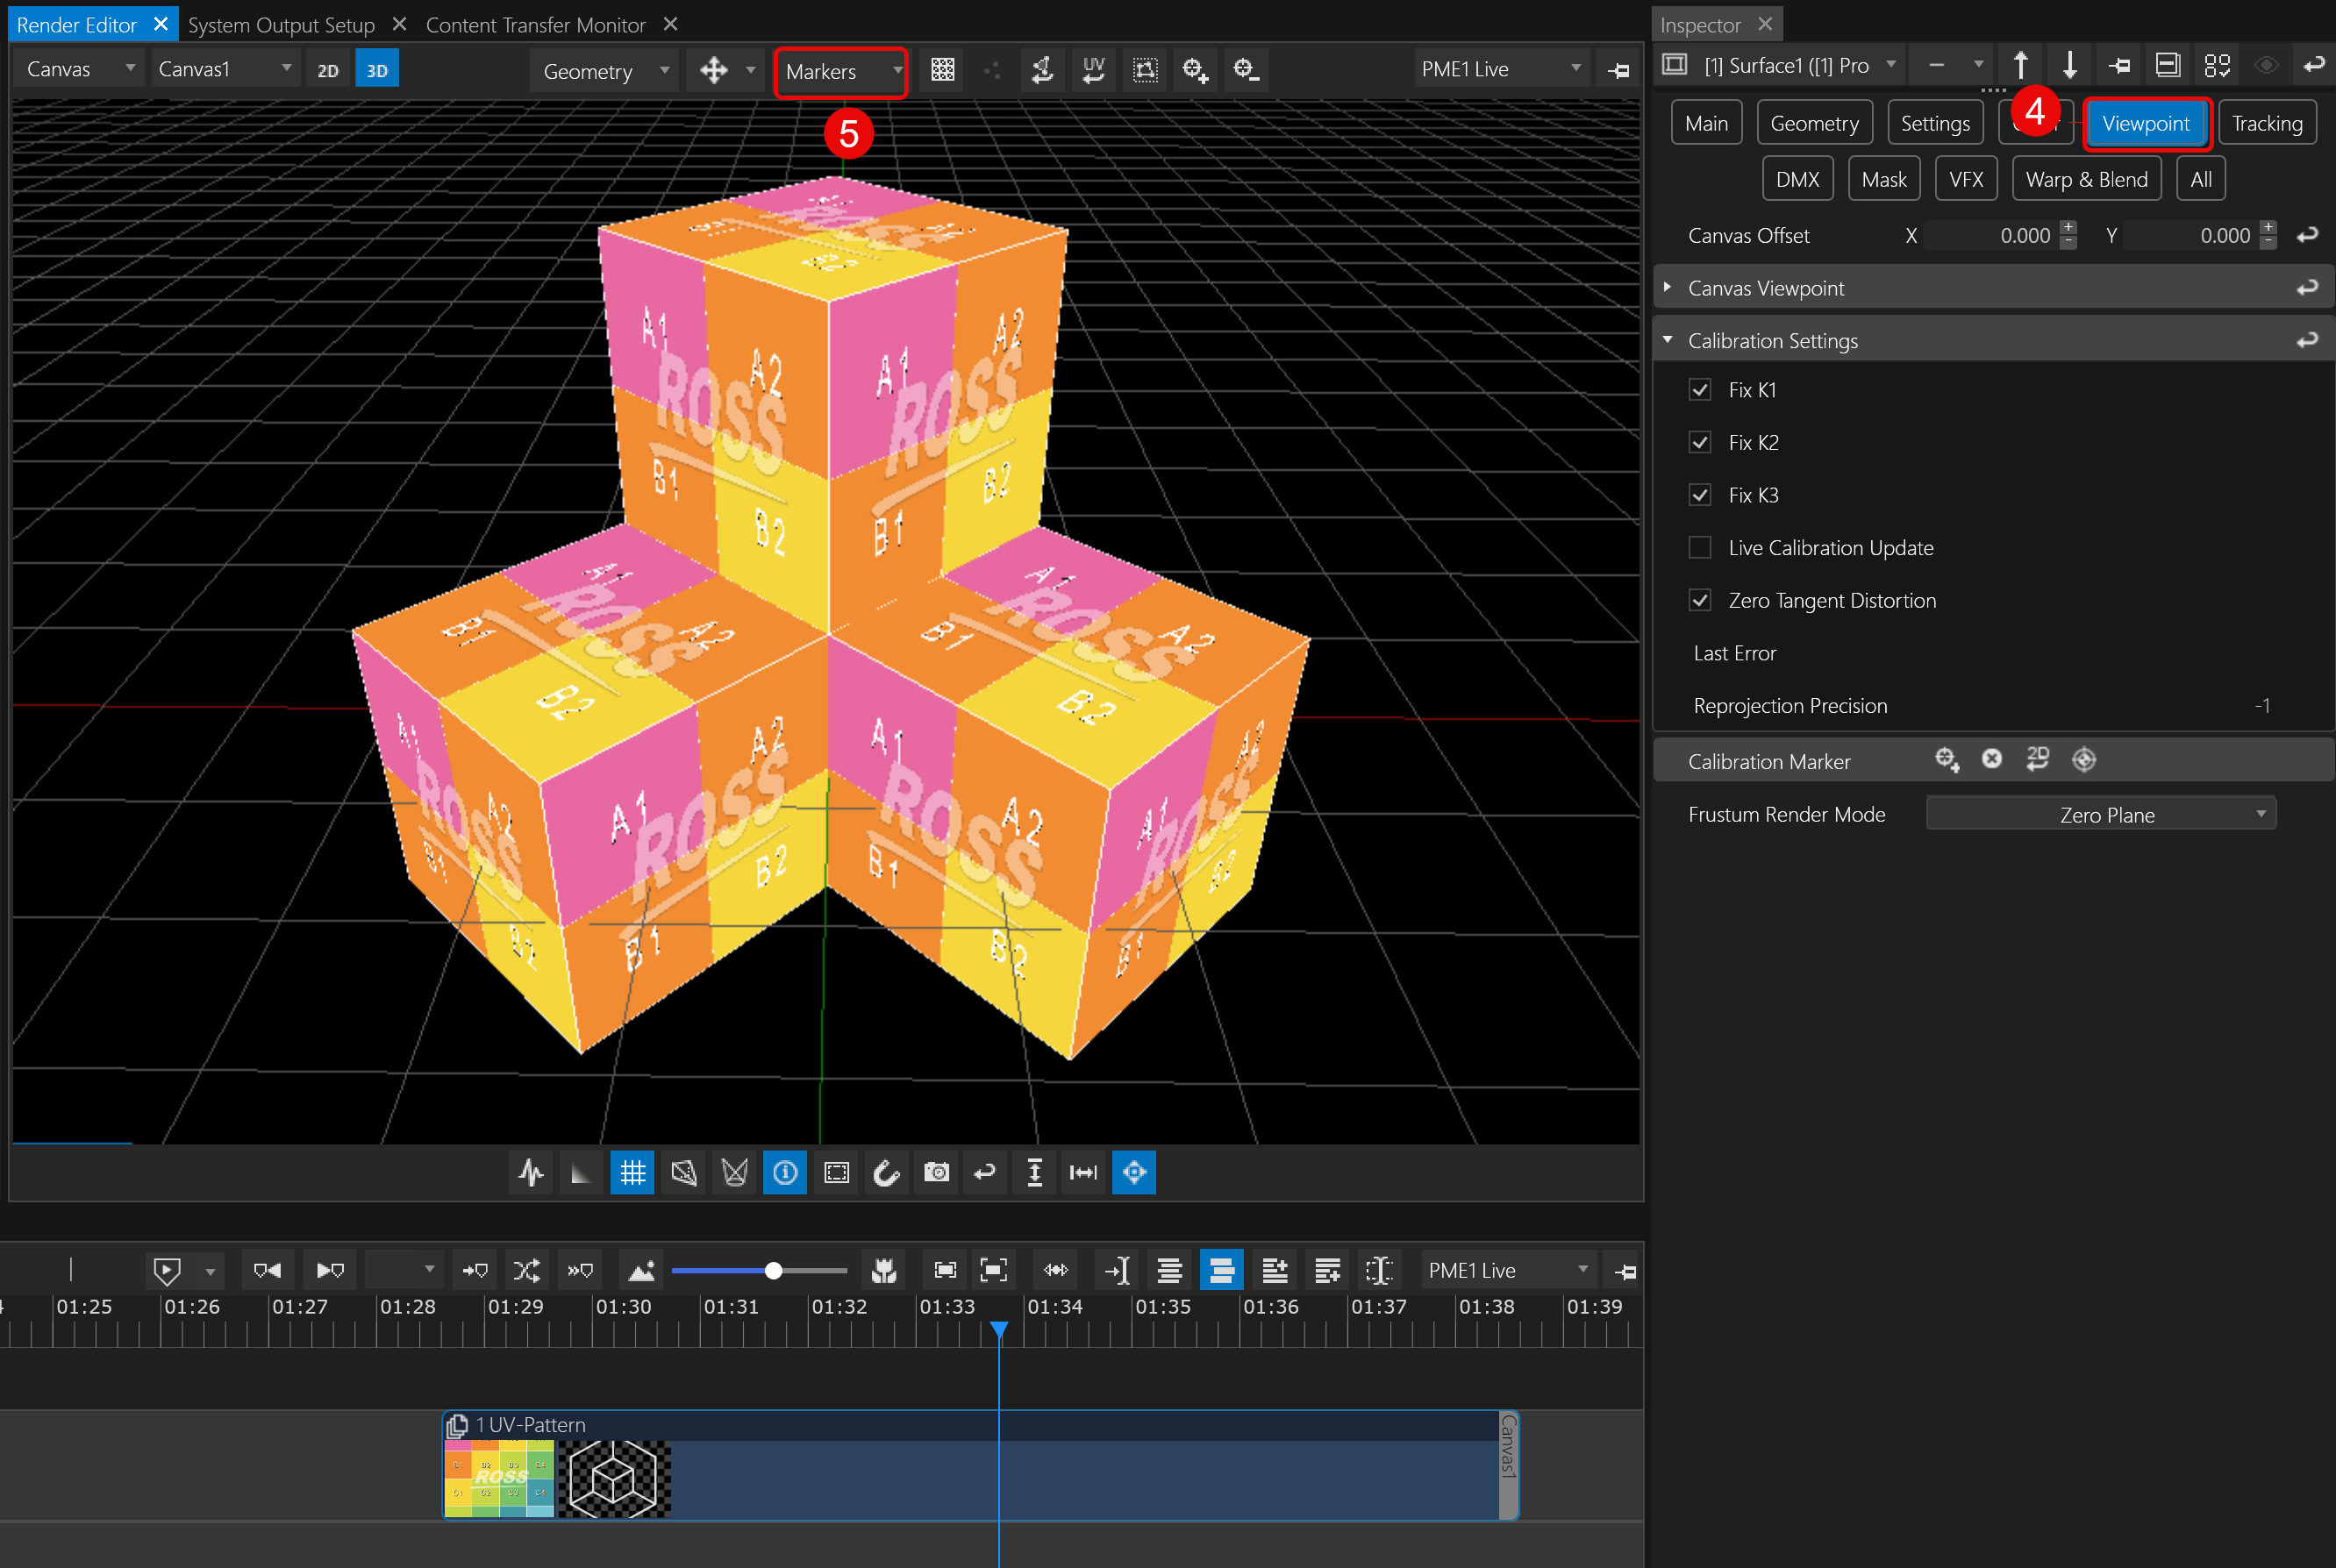
Task: Open the Canvas1 dropdown
Action: click(225, 69)
